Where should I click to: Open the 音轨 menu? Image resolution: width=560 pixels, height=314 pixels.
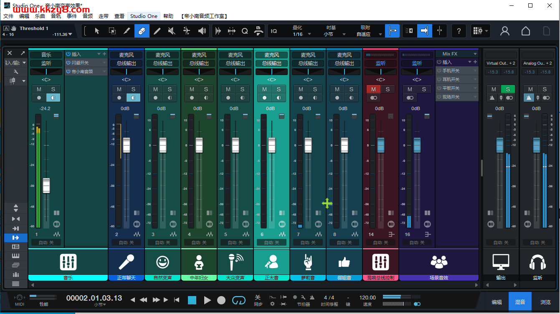[x=56, y=16]
